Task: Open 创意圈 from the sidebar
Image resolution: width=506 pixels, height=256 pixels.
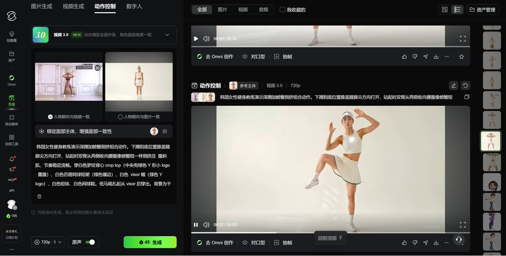Action: click(11, 37)
